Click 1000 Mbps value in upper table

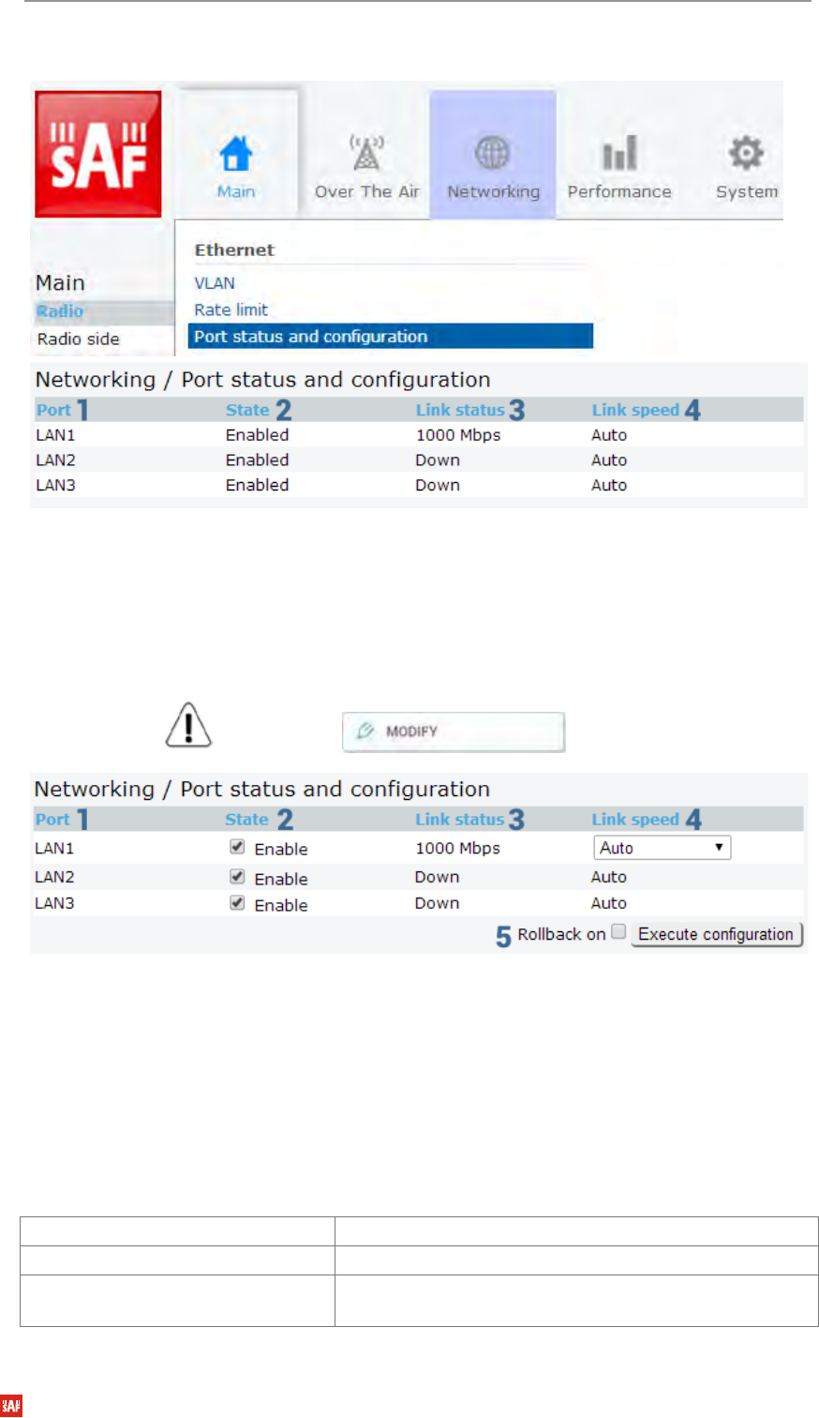(x=458, y=435)
